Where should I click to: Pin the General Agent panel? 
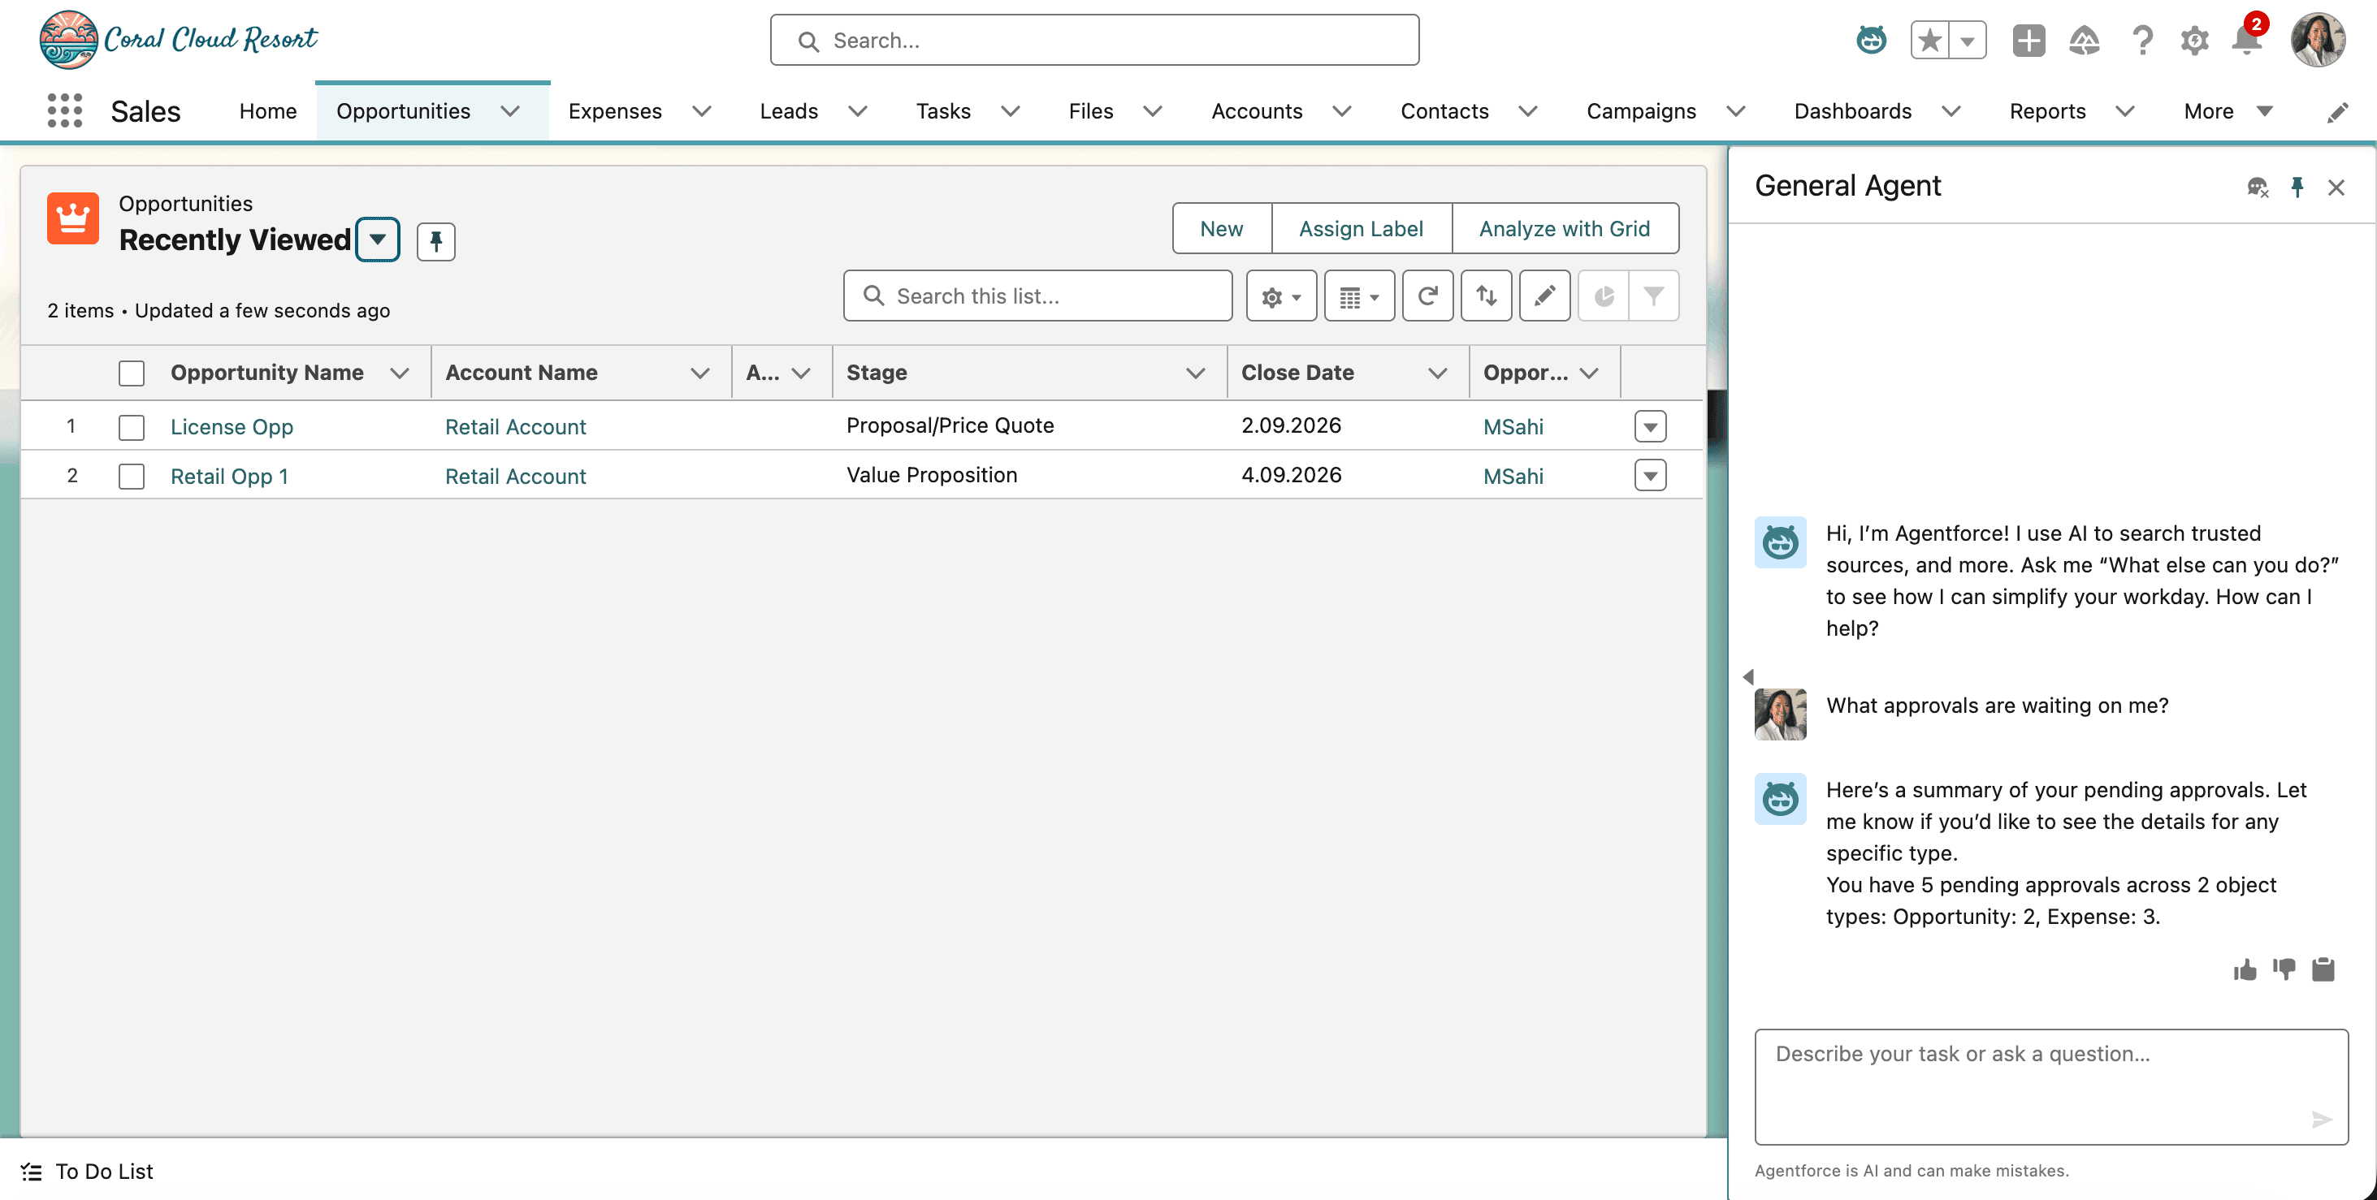[2297, 188]
